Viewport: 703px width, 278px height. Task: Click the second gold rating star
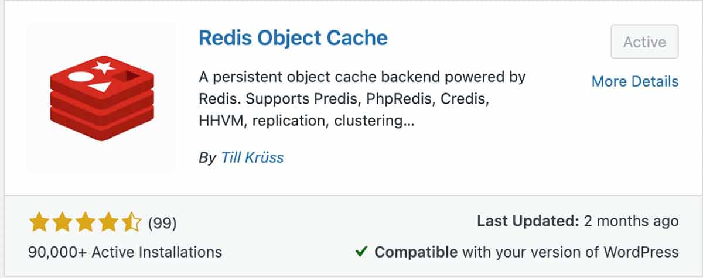pyautogui.click(x=62, y=222)
